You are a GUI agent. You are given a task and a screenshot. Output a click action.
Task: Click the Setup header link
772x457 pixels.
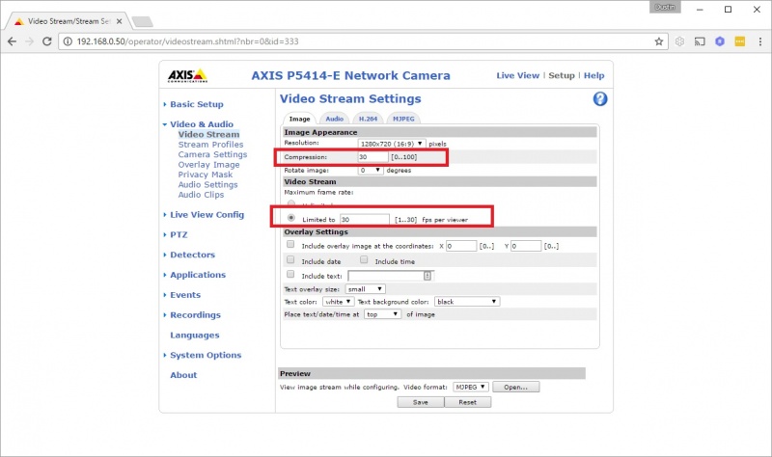[x=562, y=75]
